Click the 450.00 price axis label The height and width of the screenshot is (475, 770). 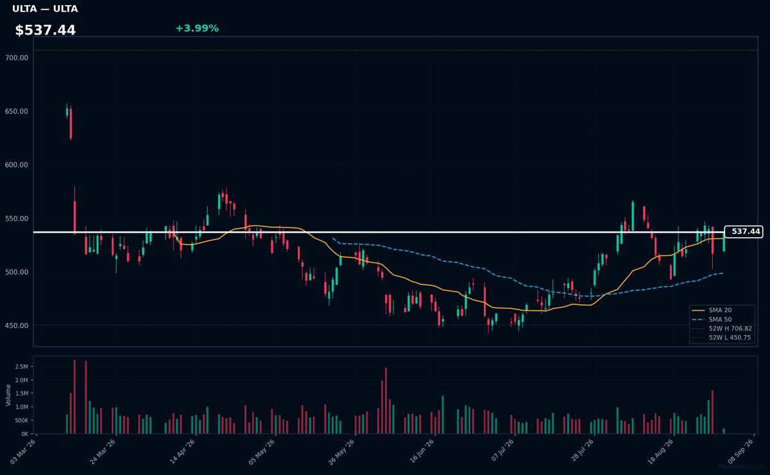point(17,326)
